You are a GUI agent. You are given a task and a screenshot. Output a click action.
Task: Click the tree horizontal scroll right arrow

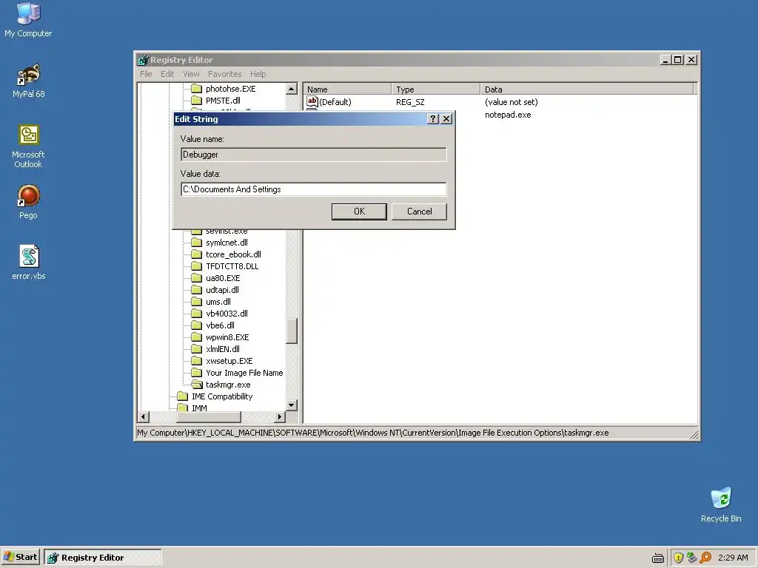tap(280, 416)
